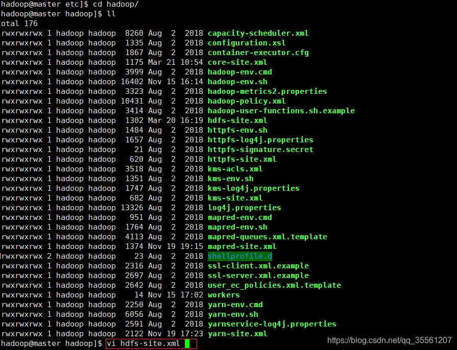Select the httpfs-signature.secret filename
Viewport: 457px width, 350px height.
click(x=260, y=149)
